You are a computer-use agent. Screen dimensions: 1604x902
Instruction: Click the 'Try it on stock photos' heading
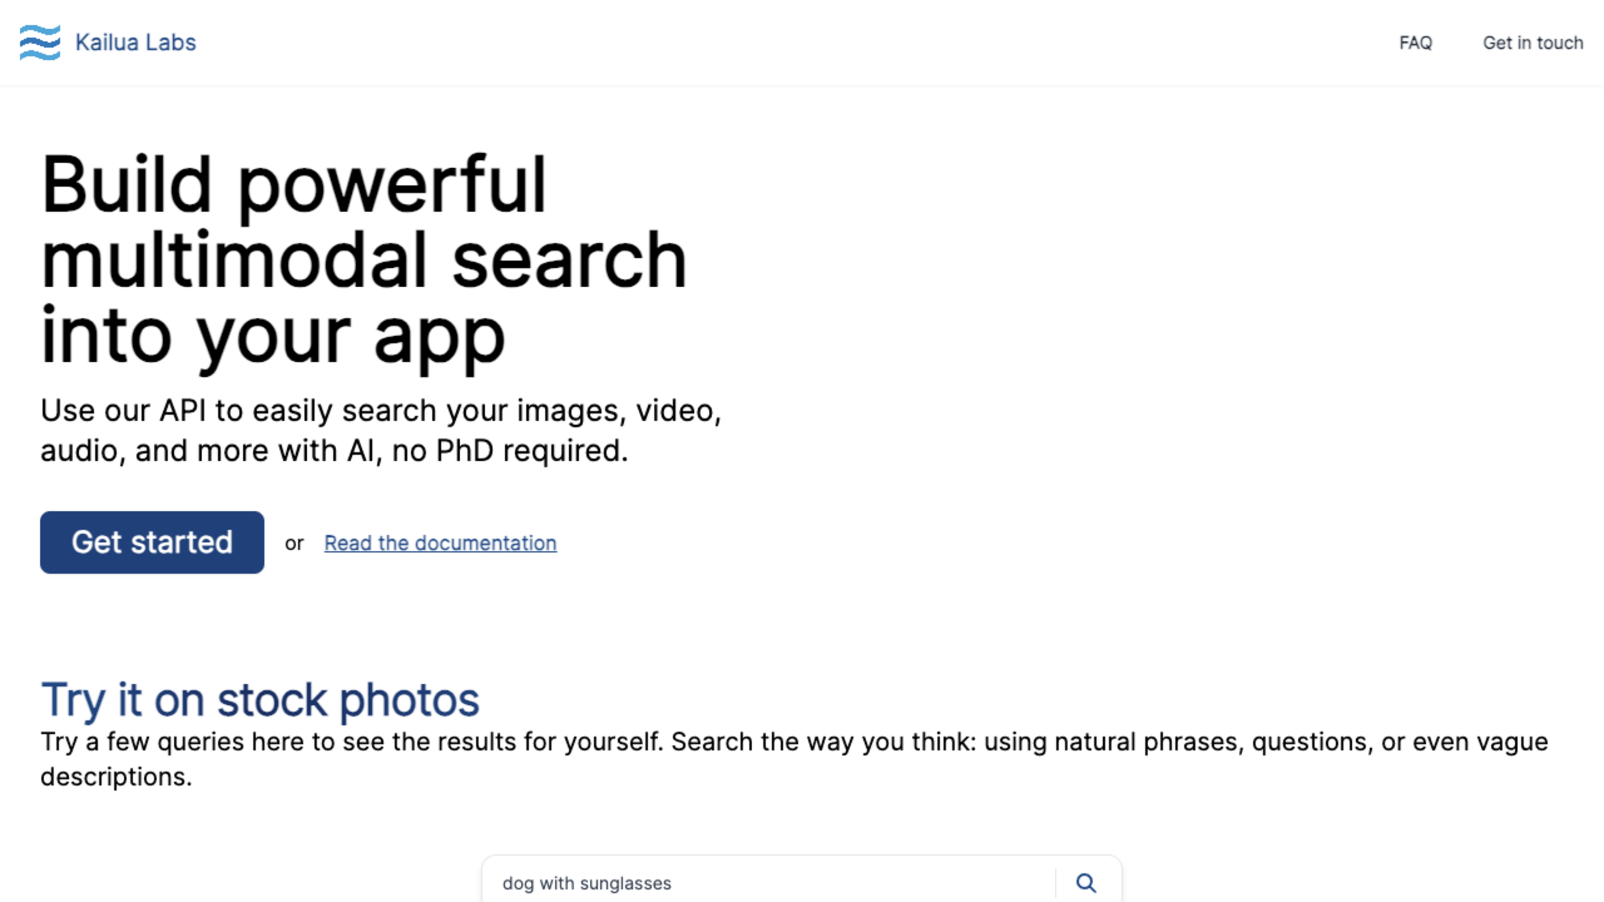(260, 700)
